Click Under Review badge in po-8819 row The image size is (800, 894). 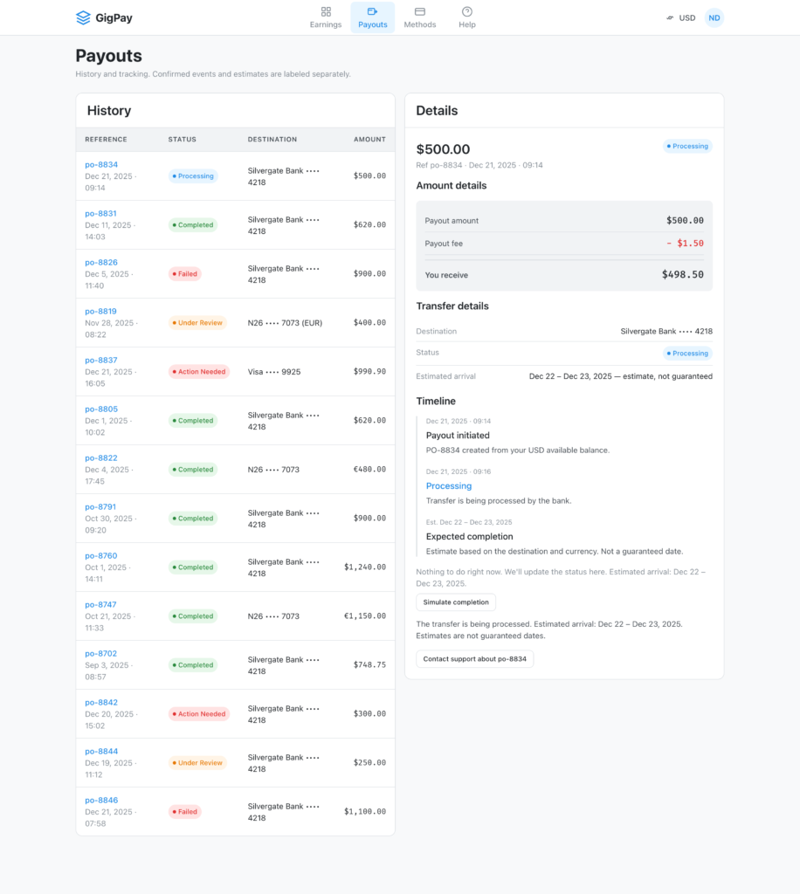pyautogui.click(x=197, y=323)
